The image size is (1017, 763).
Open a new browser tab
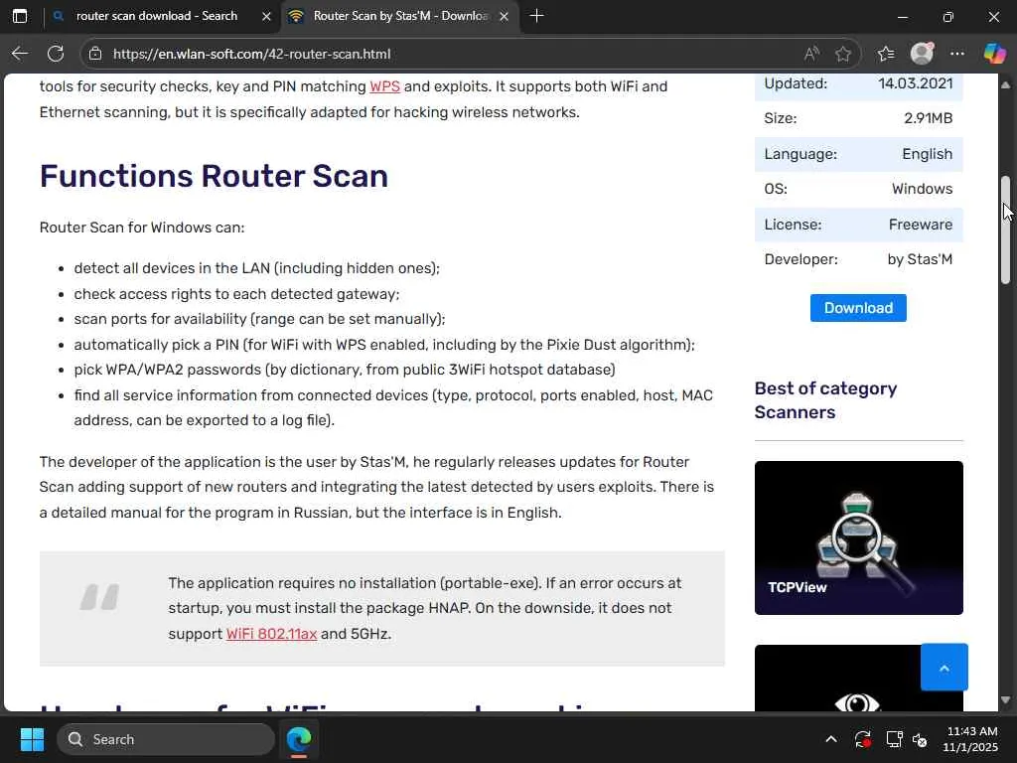click(x=536, y=16)
